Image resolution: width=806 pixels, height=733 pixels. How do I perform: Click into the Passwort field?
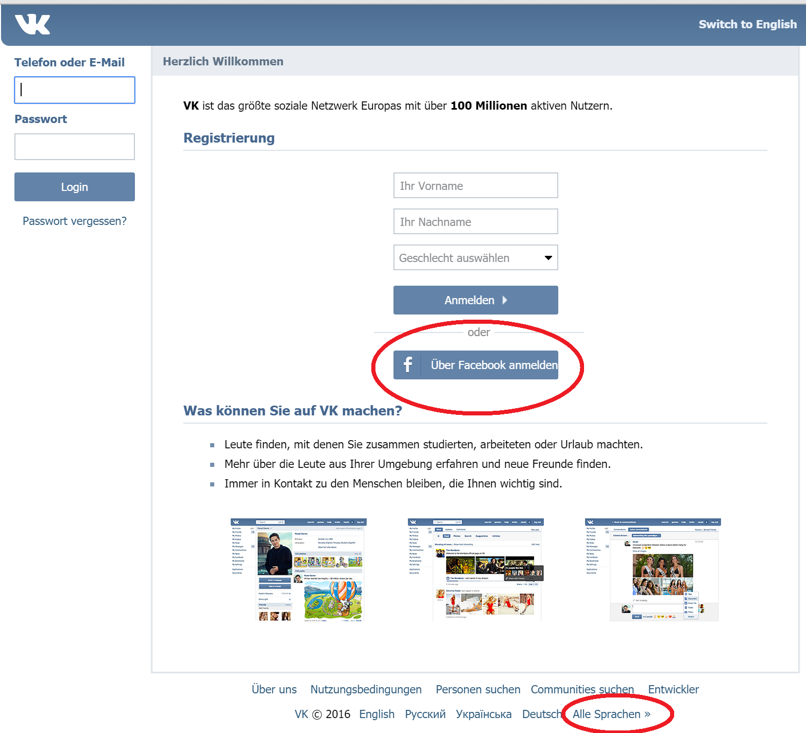75,147
